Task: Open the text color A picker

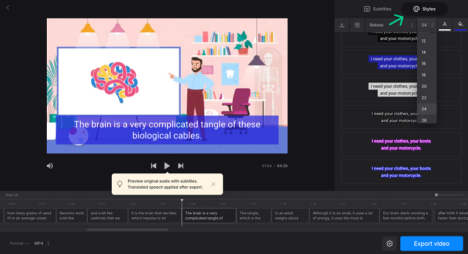Action: [x=445, y=25]
